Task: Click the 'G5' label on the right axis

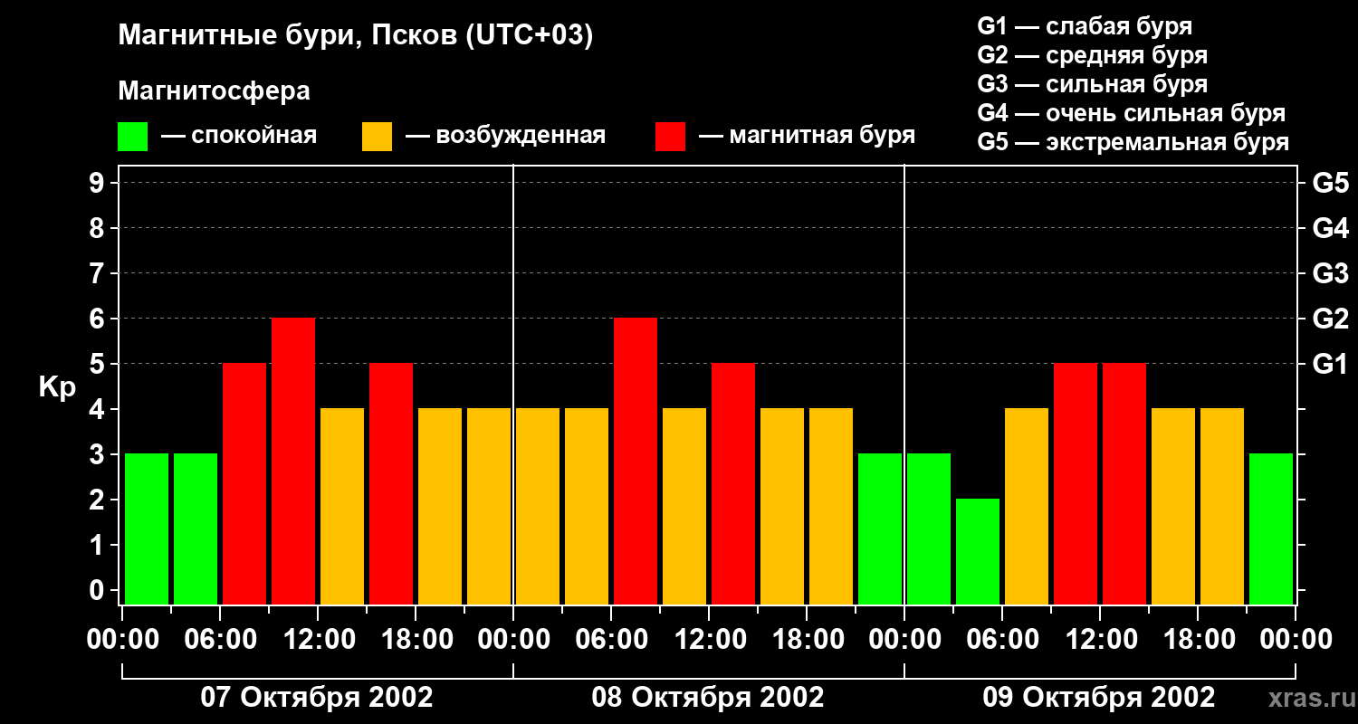Action: [1330, 183]
